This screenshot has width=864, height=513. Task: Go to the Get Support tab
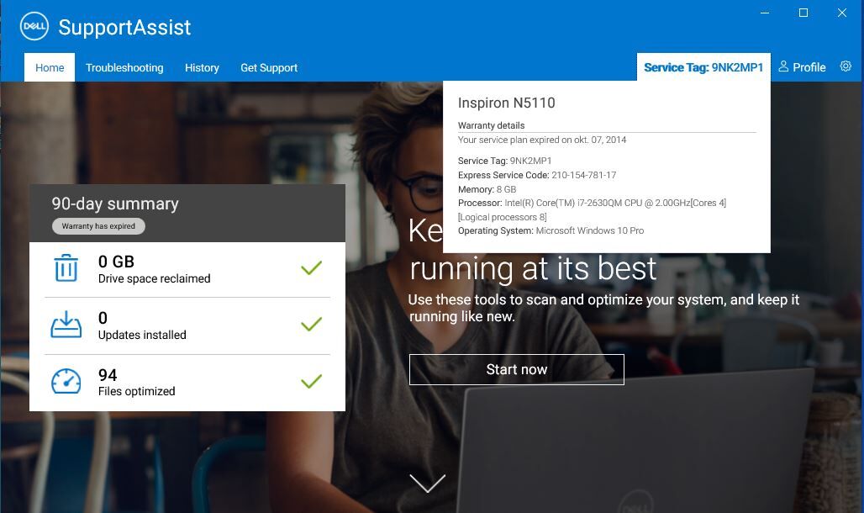(x=269, y=67)
